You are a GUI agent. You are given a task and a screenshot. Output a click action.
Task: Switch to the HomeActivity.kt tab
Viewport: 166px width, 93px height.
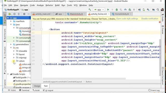(x=122, y=14)
